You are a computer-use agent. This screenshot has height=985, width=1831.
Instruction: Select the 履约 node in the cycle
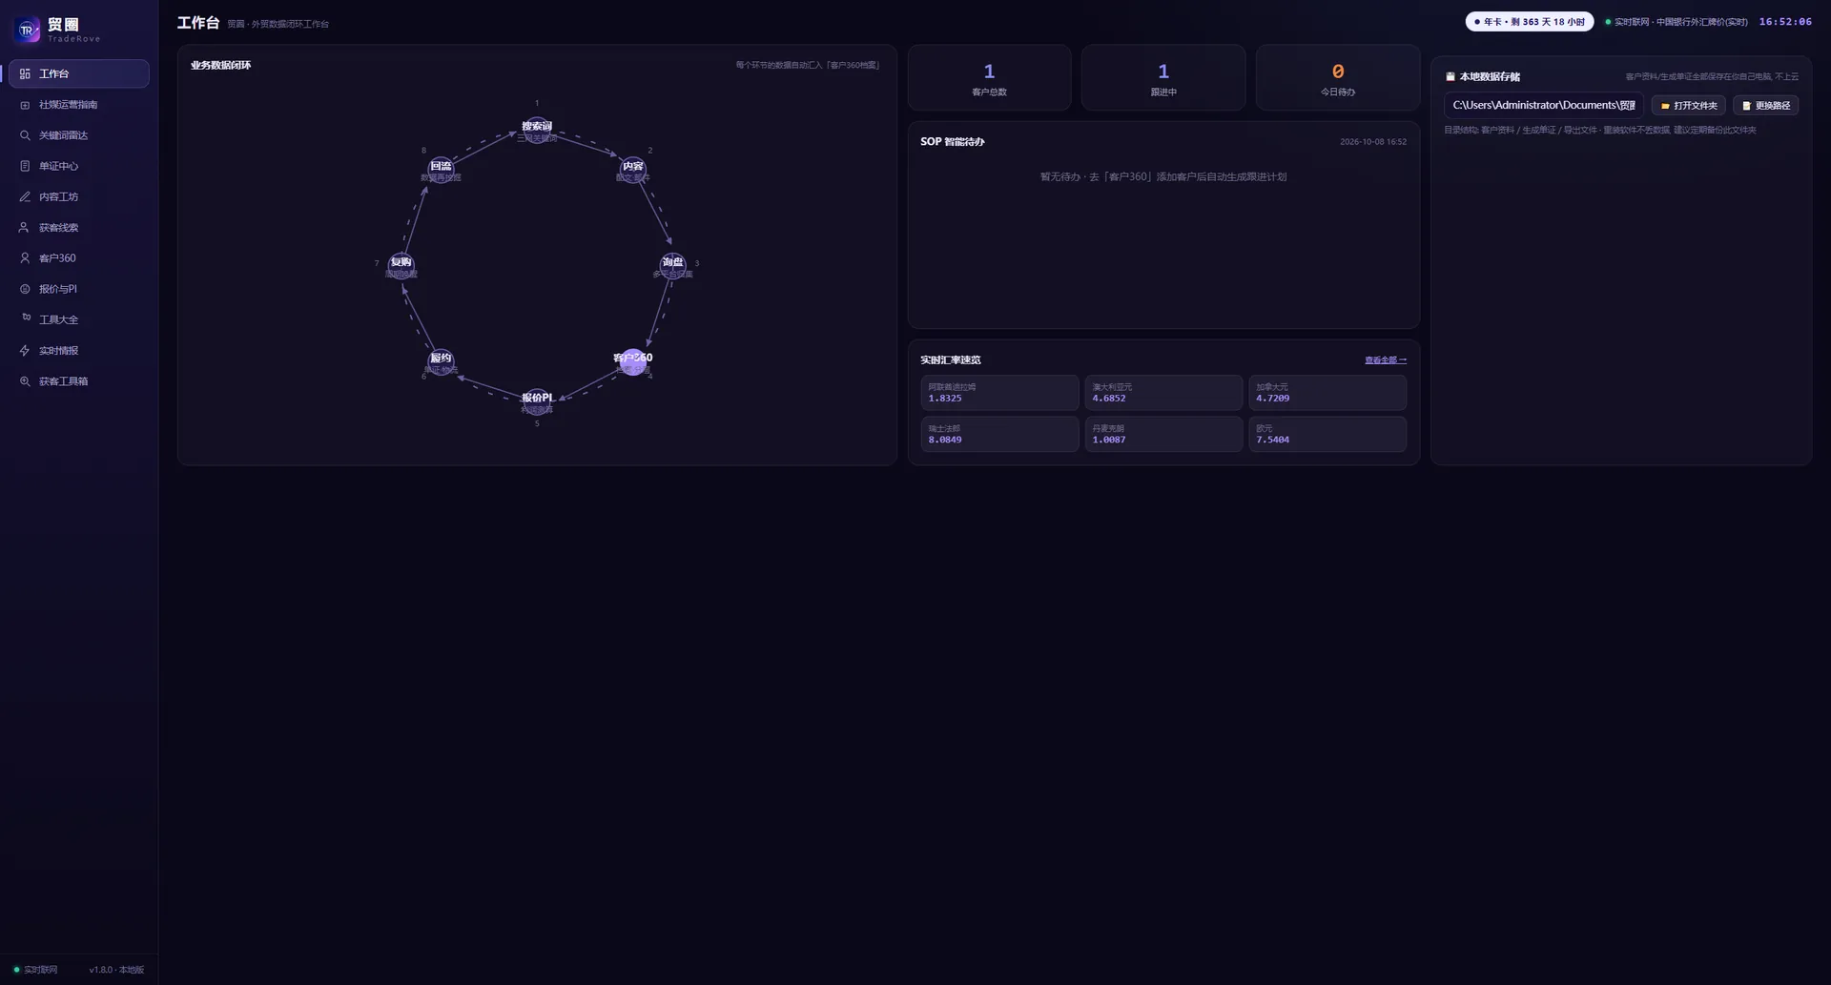tap(441, 361)
